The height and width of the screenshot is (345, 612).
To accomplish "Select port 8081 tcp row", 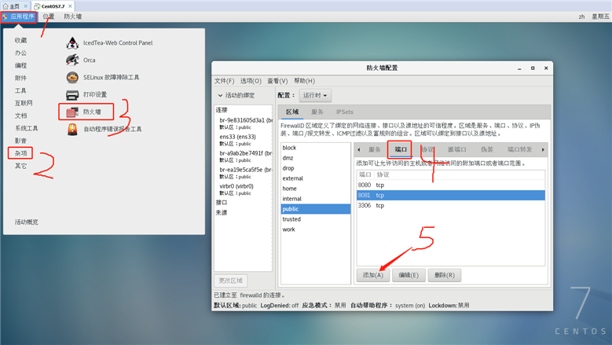I will click(450, 195).
